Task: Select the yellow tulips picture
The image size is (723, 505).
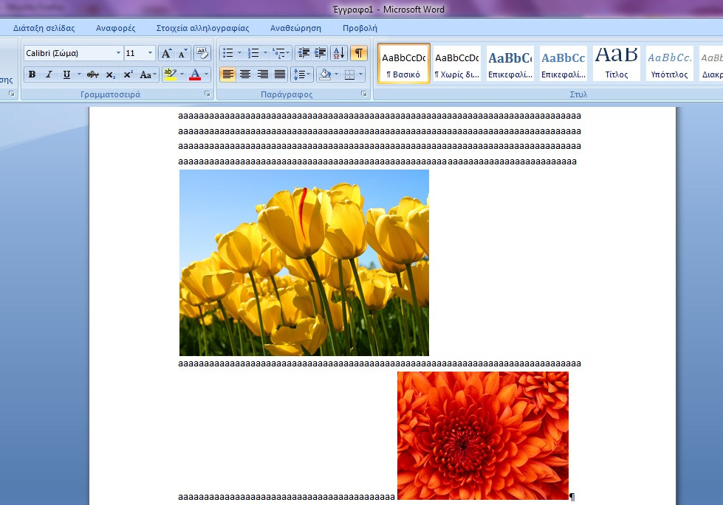Action: pyautogui.click(x=304, y=263)
